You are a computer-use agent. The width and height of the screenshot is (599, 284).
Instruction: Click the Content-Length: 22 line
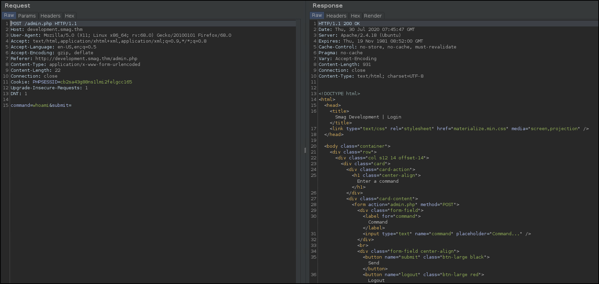pyautogui.click(x=35, y=70)
